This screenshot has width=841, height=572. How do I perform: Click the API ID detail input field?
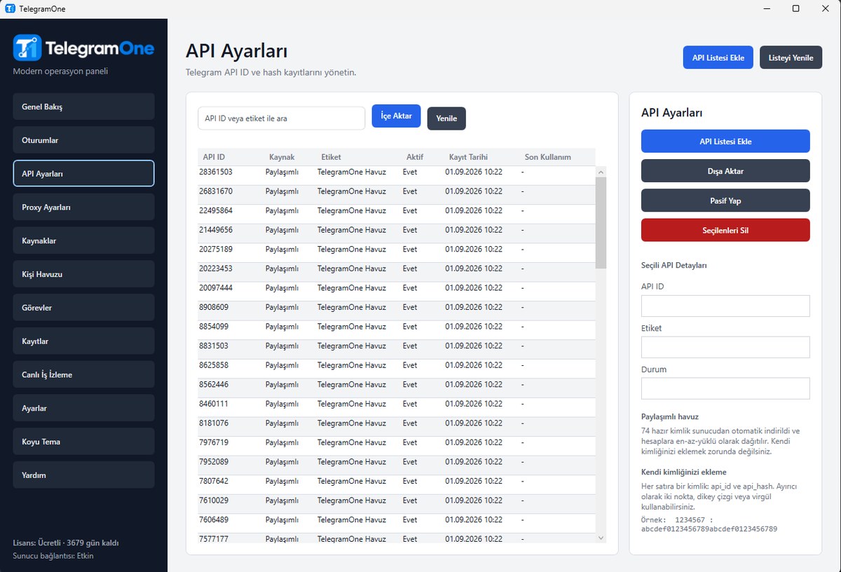pos(725,306)
